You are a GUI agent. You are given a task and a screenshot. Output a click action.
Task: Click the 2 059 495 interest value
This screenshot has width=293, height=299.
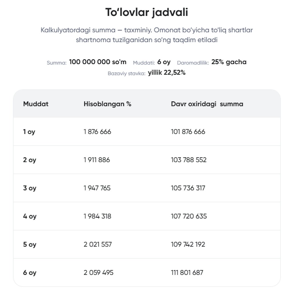coord(98,273)
